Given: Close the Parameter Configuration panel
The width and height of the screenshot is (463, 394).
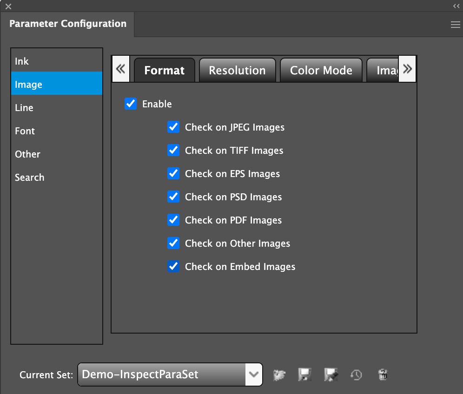Looking at the screenshot, I should pyautogui.click(x=8, y=7).
